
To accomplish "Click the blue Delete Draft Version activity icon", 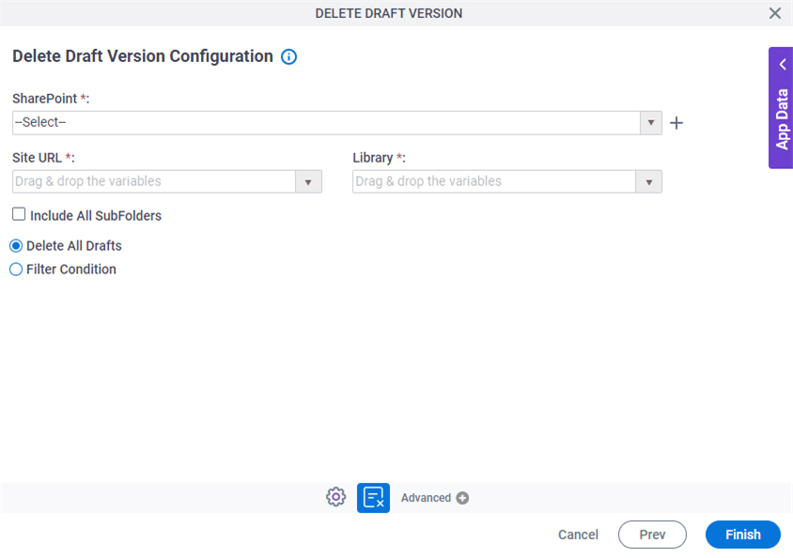I will click(x=373, y=497).
